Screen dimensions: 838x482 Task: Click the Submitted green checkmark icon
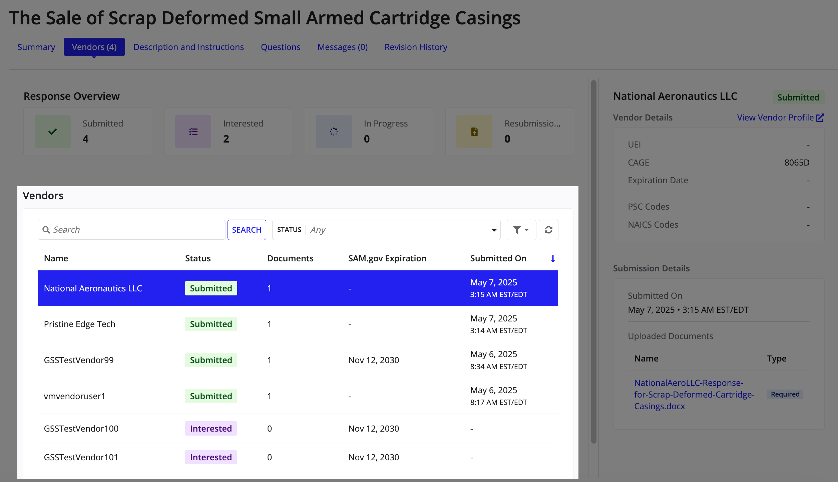tap(53, 132)
